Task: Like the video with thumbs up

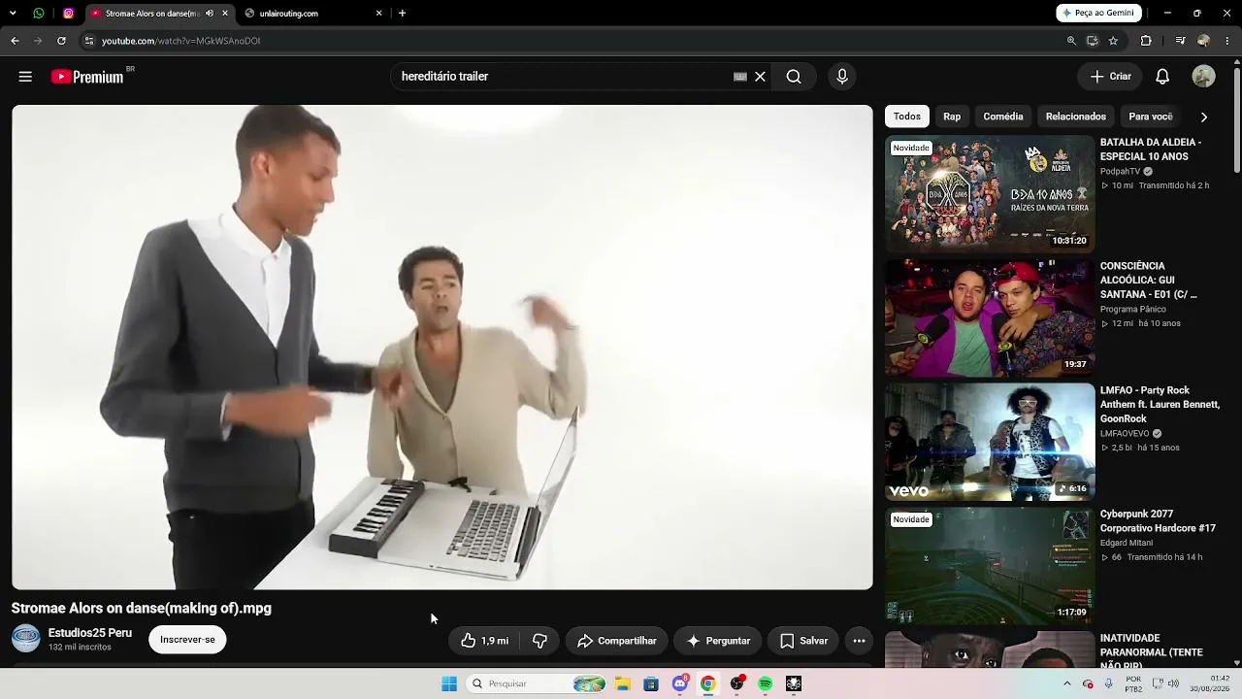Action: [485, 641]
